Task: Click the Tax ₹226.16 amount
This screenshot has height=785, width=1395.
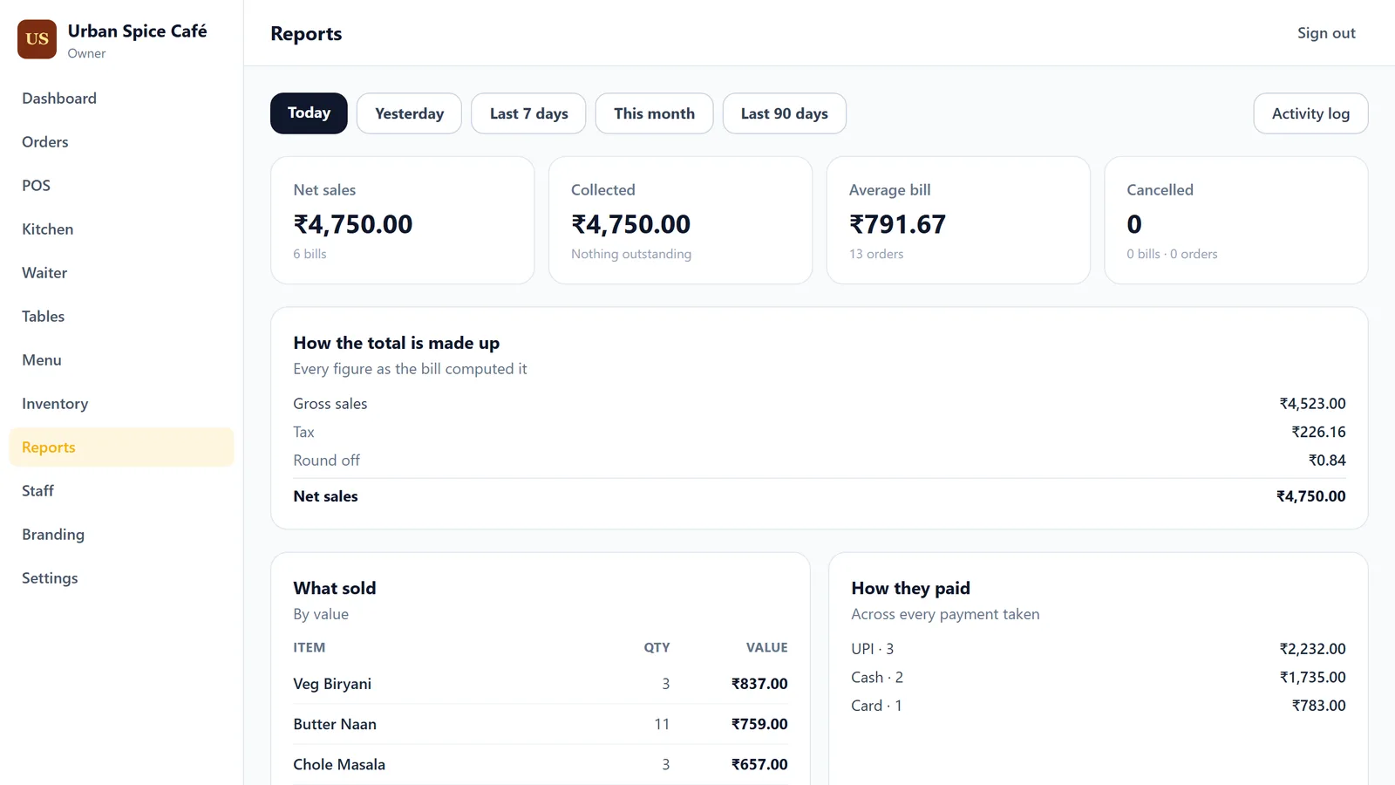Action: click(1318, 432)
